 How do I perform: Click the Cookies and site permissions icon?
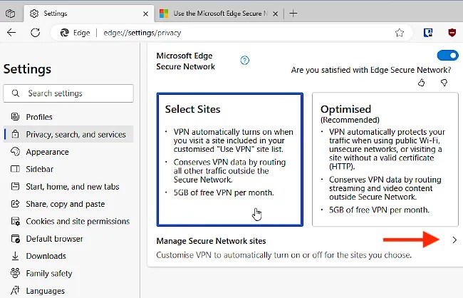[x=15, y=221]
